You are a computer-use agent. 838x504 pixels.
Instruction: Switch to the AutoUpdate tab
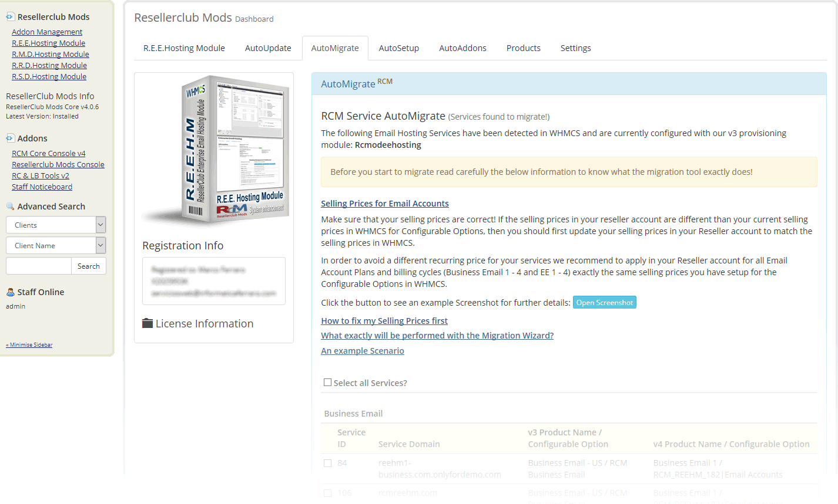(268, 48)
